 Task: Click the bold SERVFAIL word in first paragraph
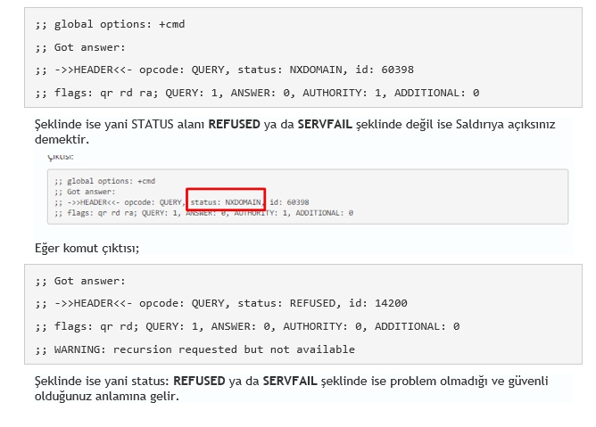point(325,124)
